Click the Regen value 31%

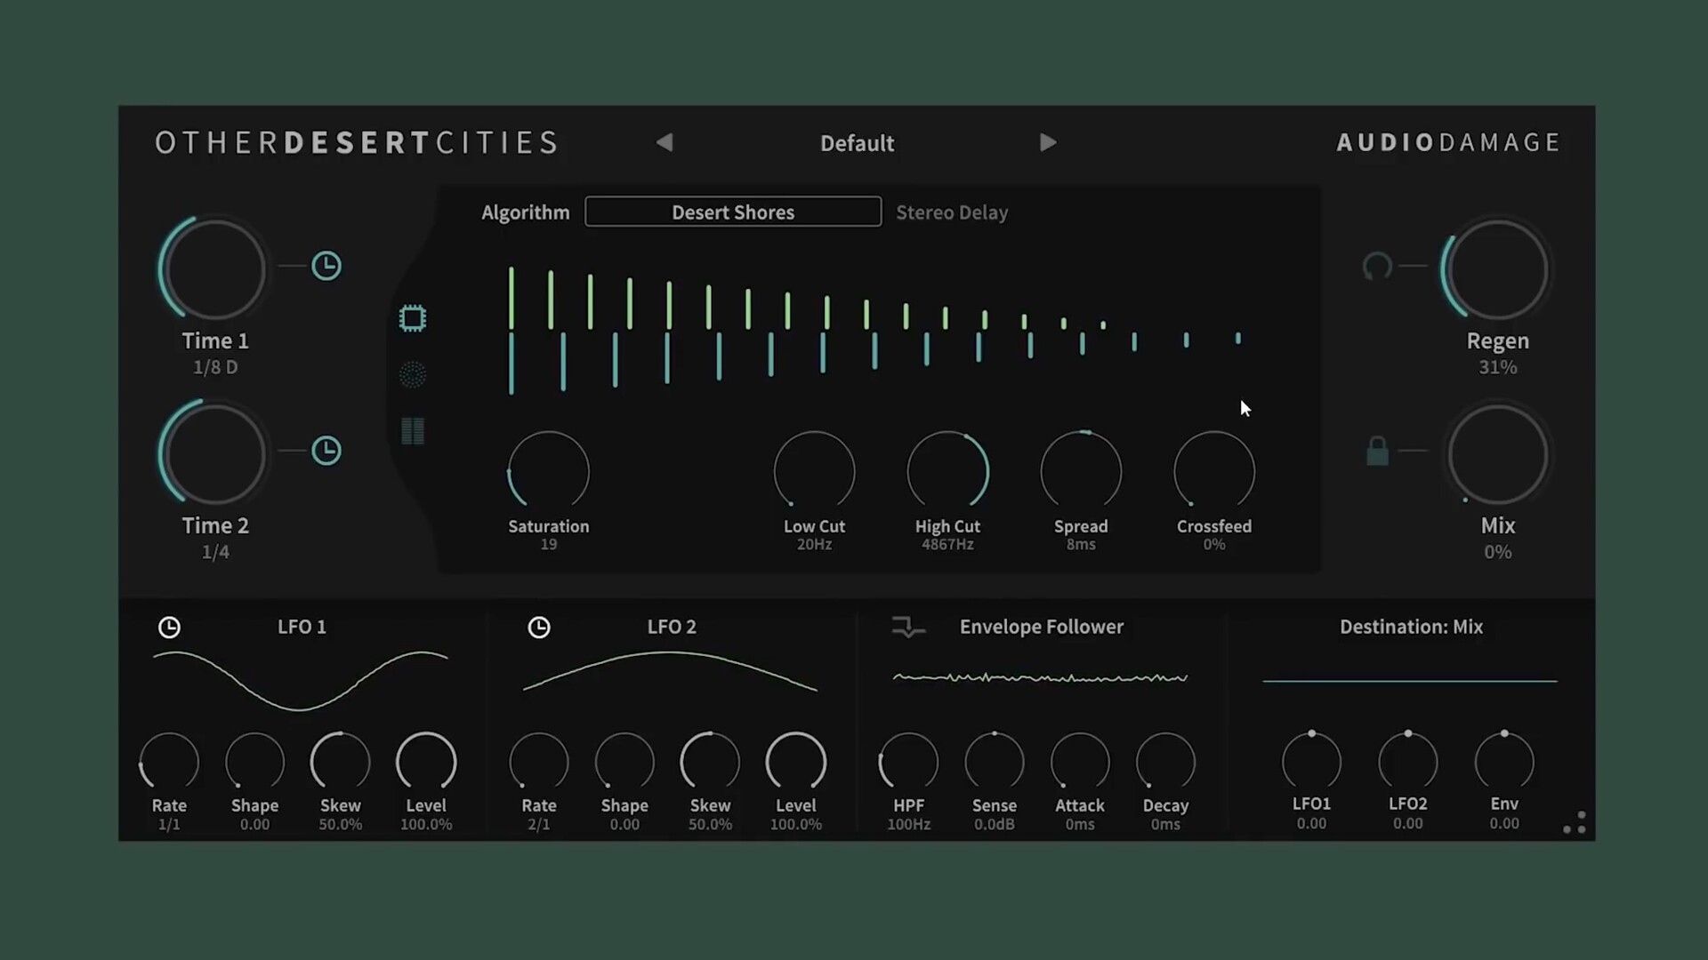(1498, 367)
